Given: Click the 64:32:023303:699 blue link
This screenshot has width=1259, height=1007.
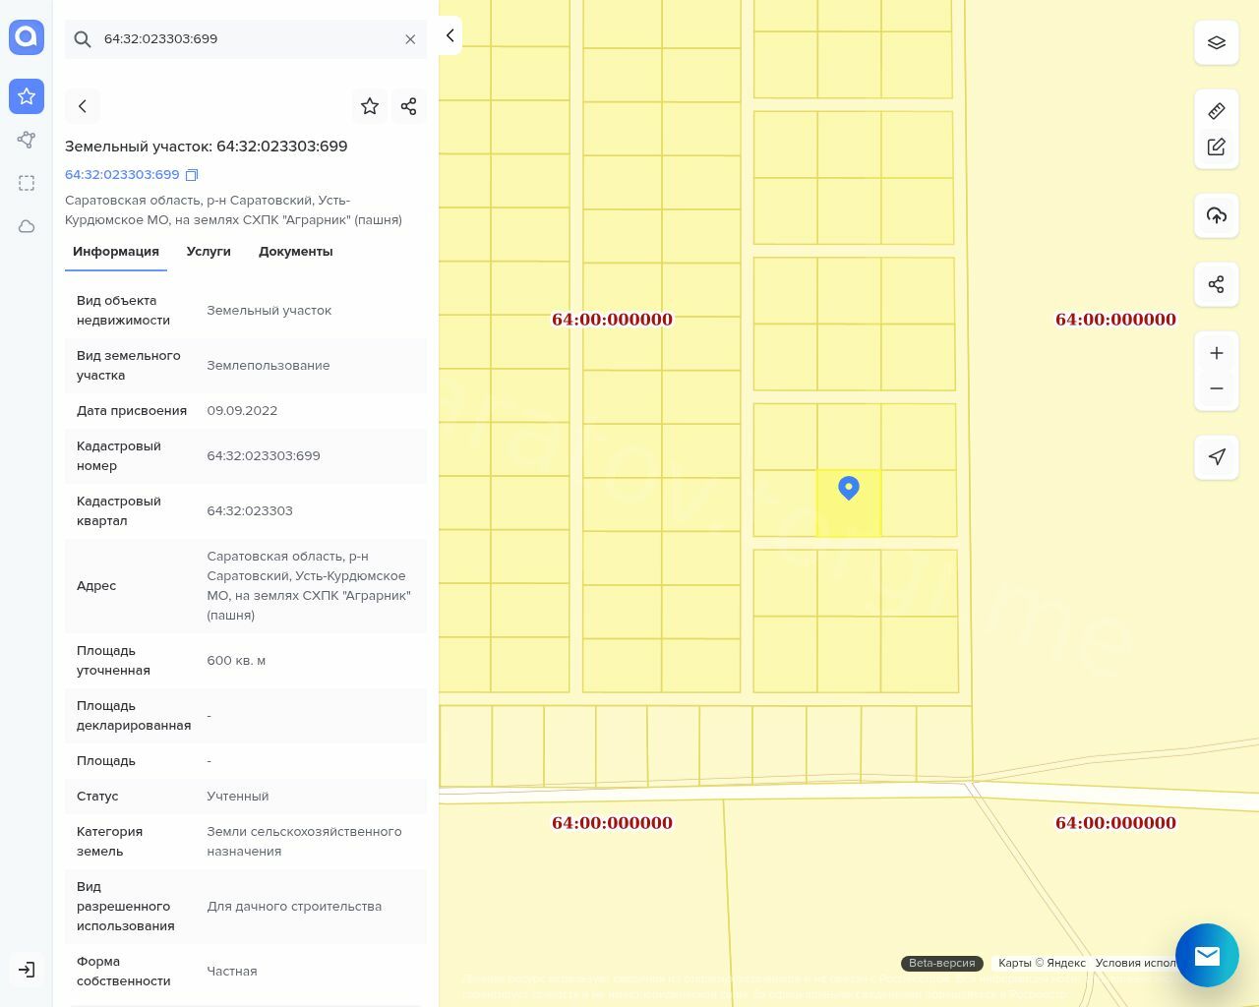Looking at the screenshot, I should 122,175.
